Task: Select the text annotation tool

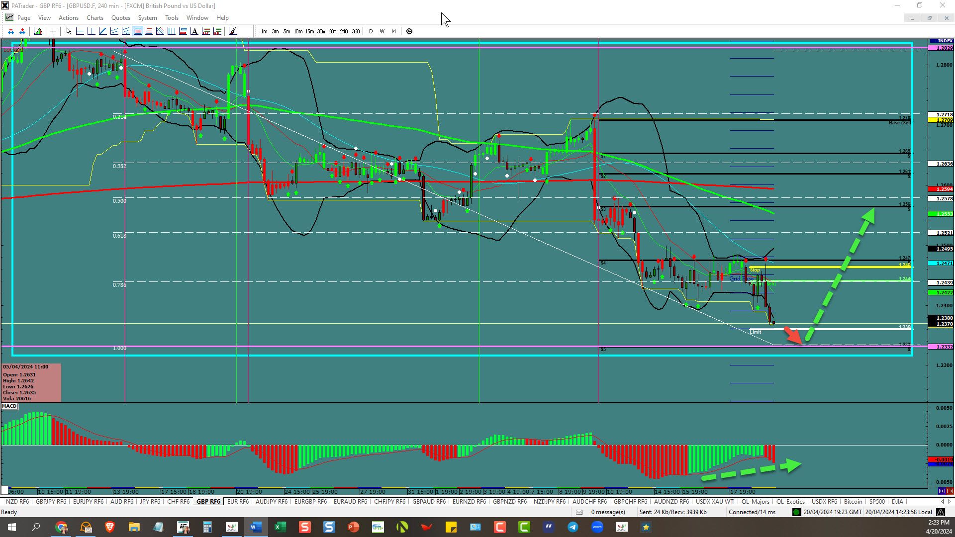Action: [194, 31]
